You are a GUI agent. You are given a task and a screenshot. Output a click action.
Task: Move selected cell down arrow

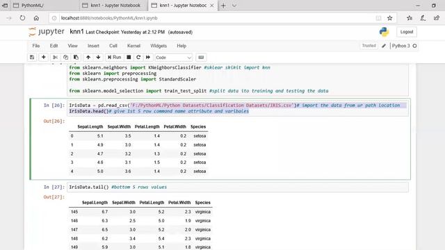(x=98, y=57)
